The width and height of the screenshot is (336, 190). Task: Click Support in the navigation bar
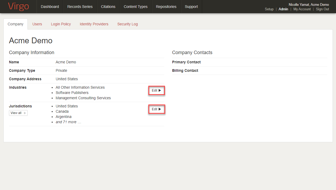[191, 7]
